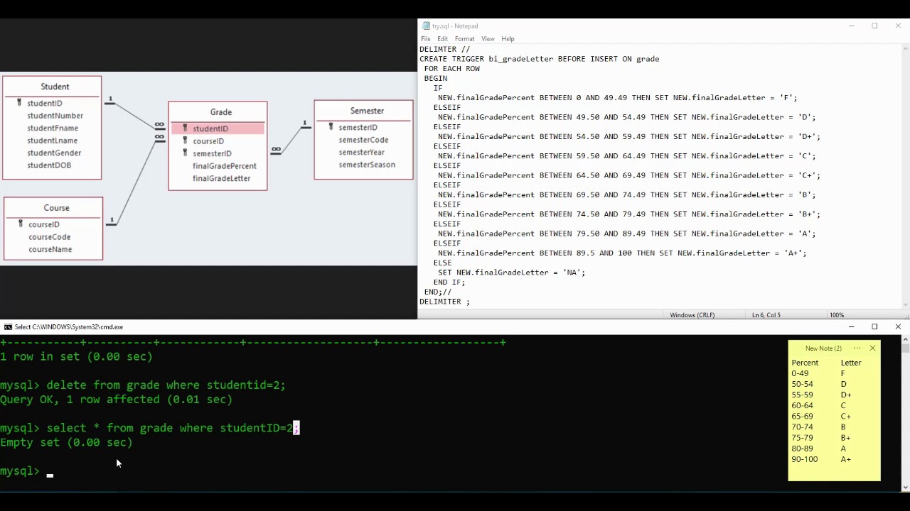Click the 75-79 row in sticky note
The width and height of the screenshot is (910, 511).
(x=821, y=438)
